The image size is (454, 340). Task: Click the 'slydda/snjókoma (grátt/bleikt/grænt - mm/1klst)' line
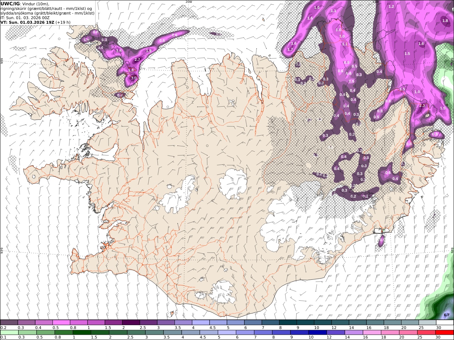(x=47, y=13)
